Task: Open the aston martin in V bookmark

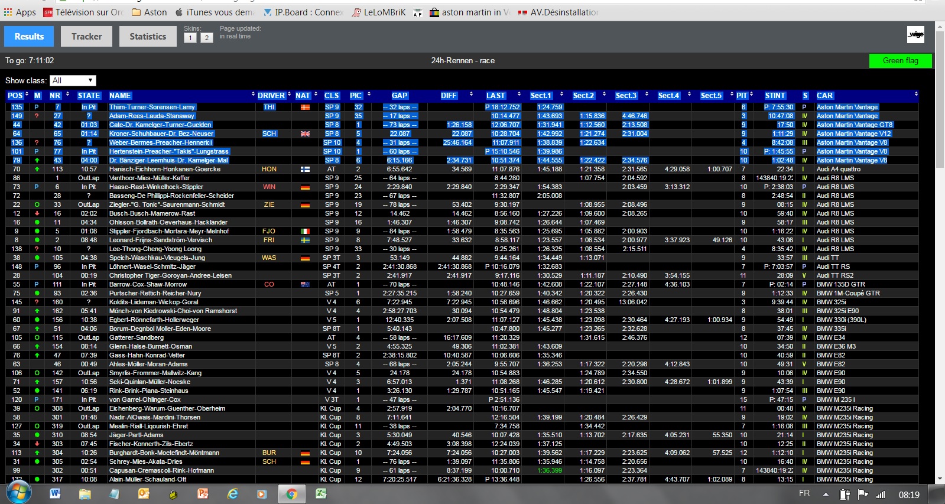Action: tap(470, 12)
